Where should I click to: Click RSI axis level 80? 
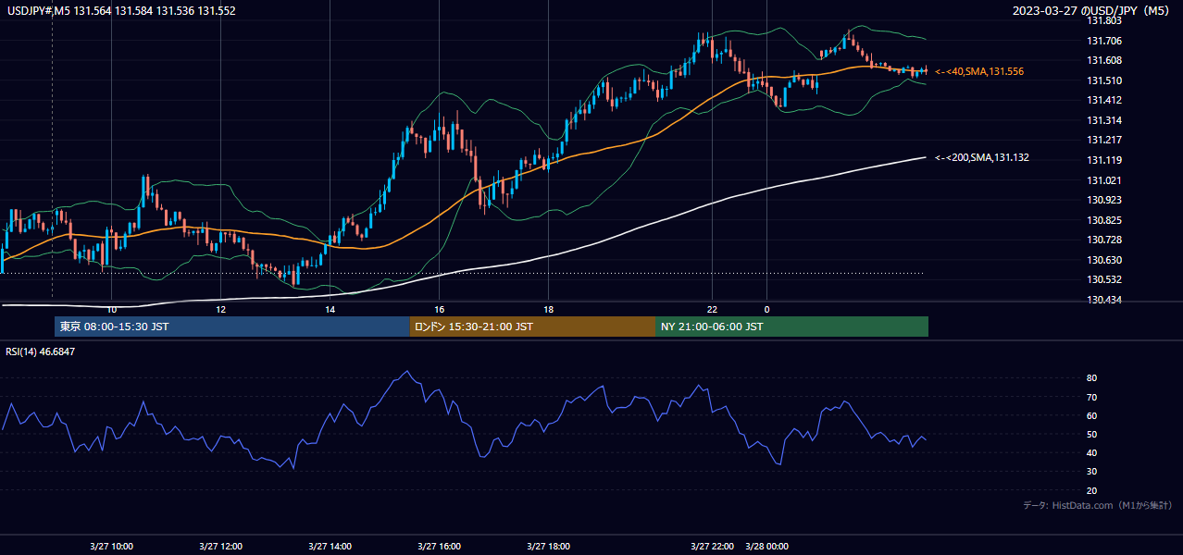[1092, 378]
